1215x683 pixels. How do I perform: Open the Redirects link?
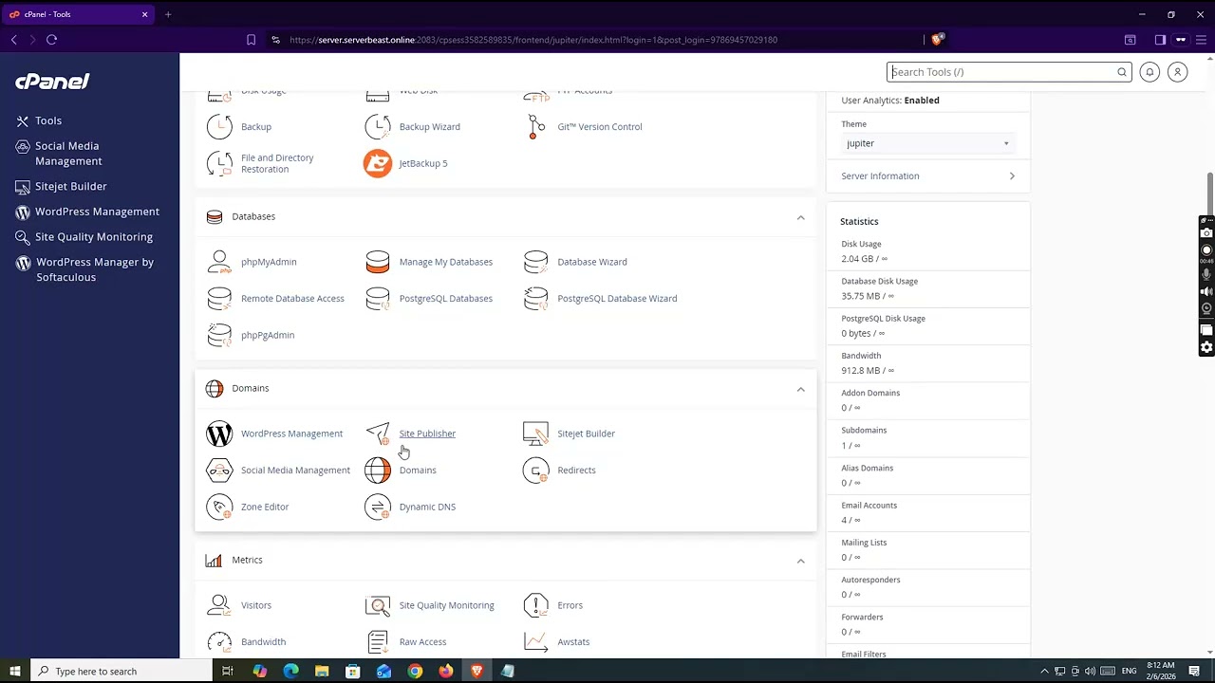click(x=576, y=471)
